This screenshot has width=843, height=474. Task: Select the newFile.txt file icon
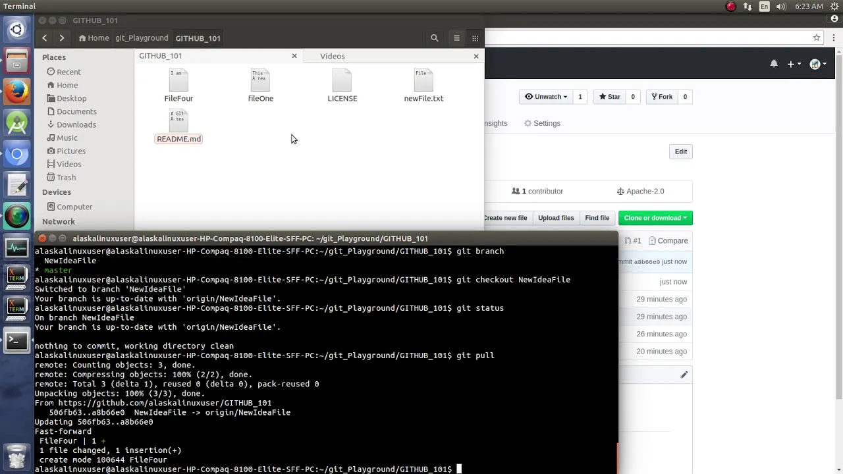423,86
